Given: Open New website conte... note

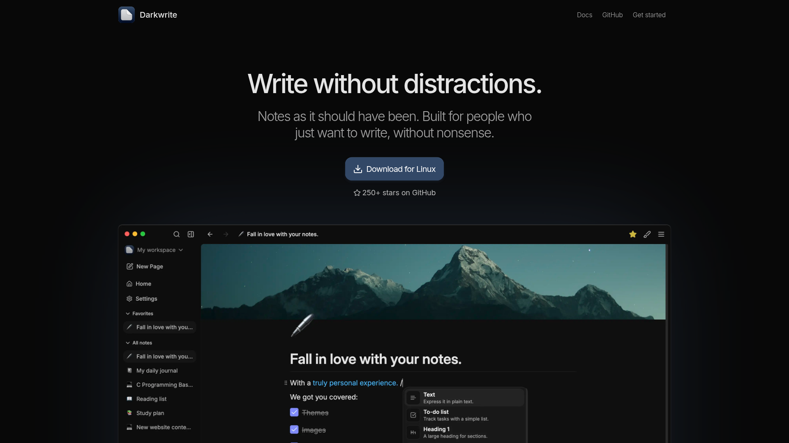Looking at the screenshot, I should (x=160, y=427).
